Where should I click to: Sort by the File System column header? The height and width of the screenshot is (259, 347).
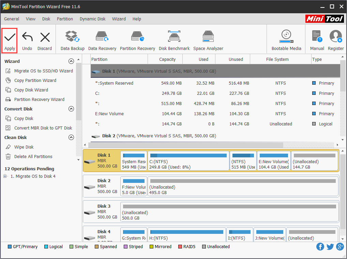tap(281, 59)
